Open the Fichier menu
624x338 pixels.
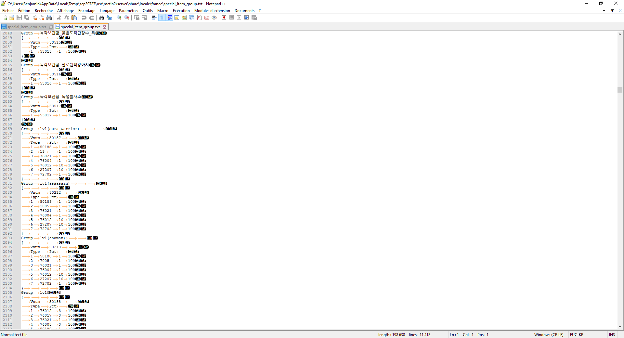[x=8, y=11]
